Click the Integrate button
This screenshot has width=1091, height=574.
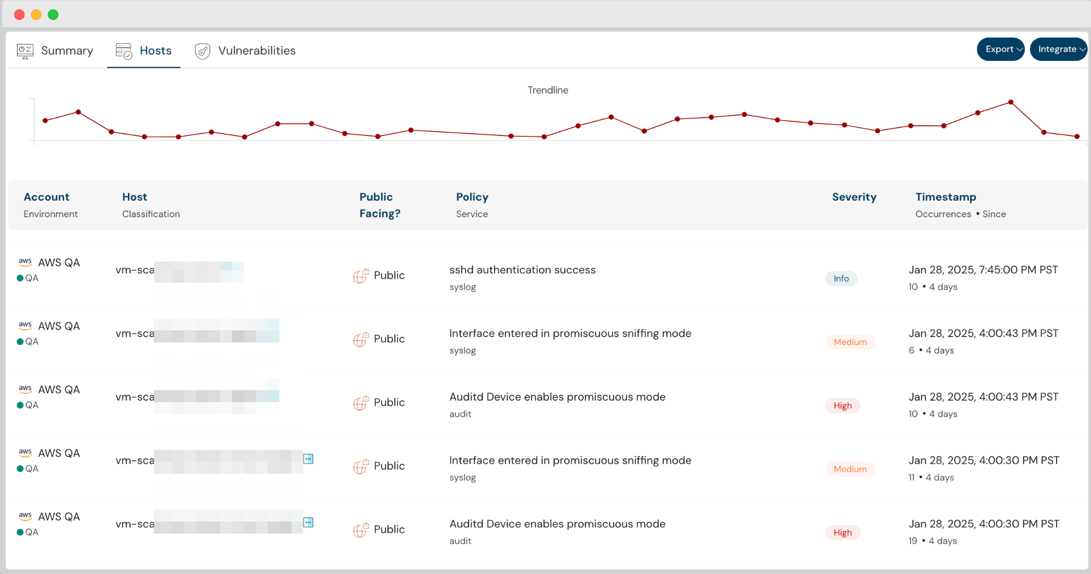(x=1058, y=49)
